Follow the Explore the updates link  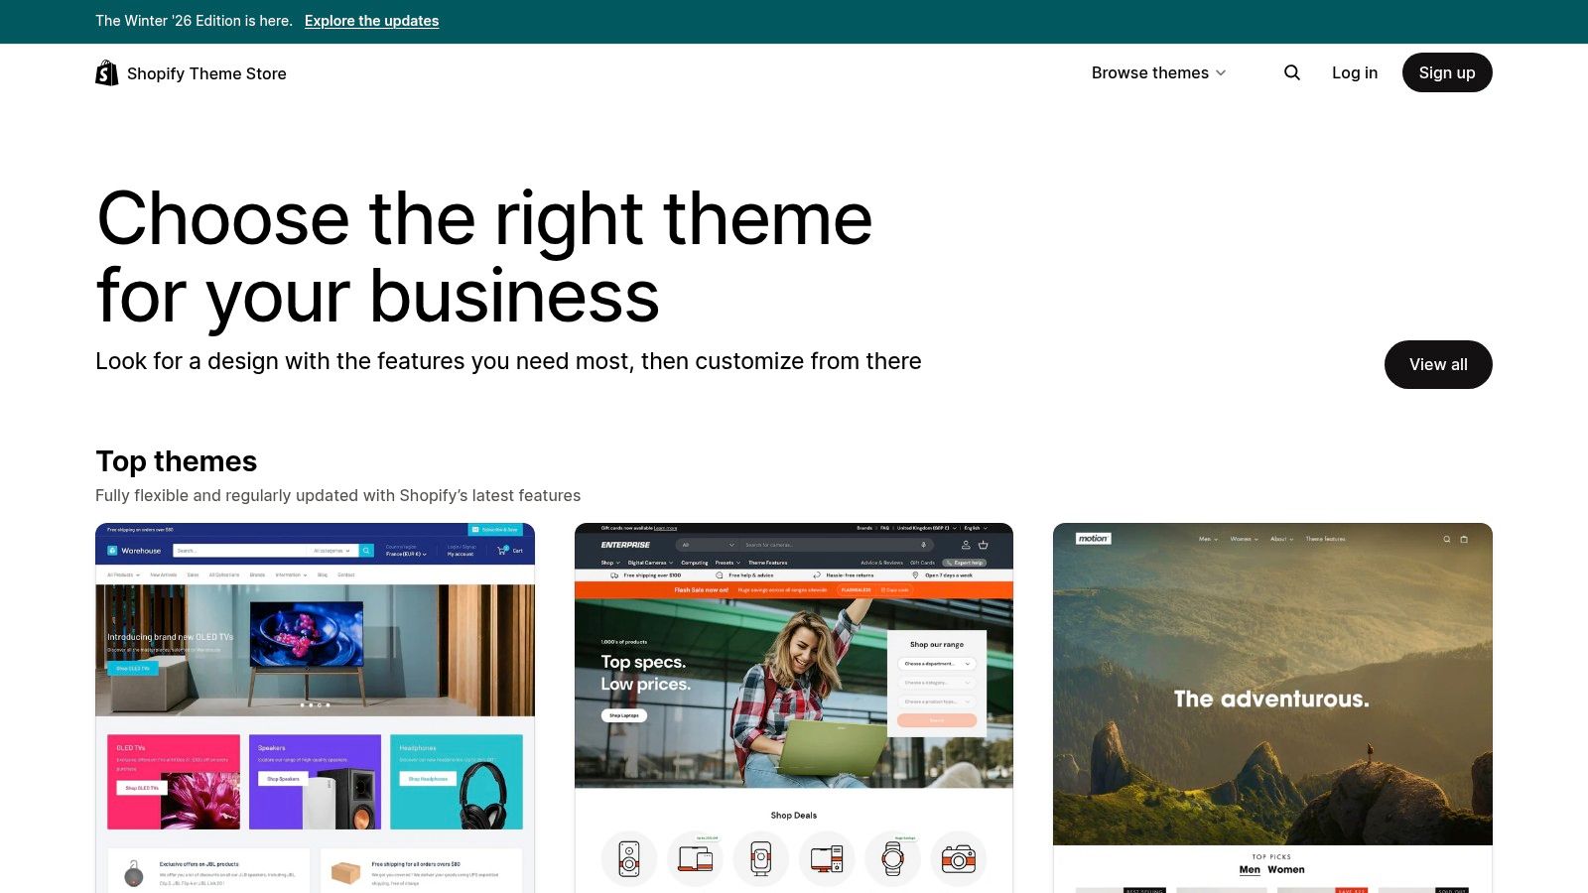pyautogui.click(x=371, y=21)
